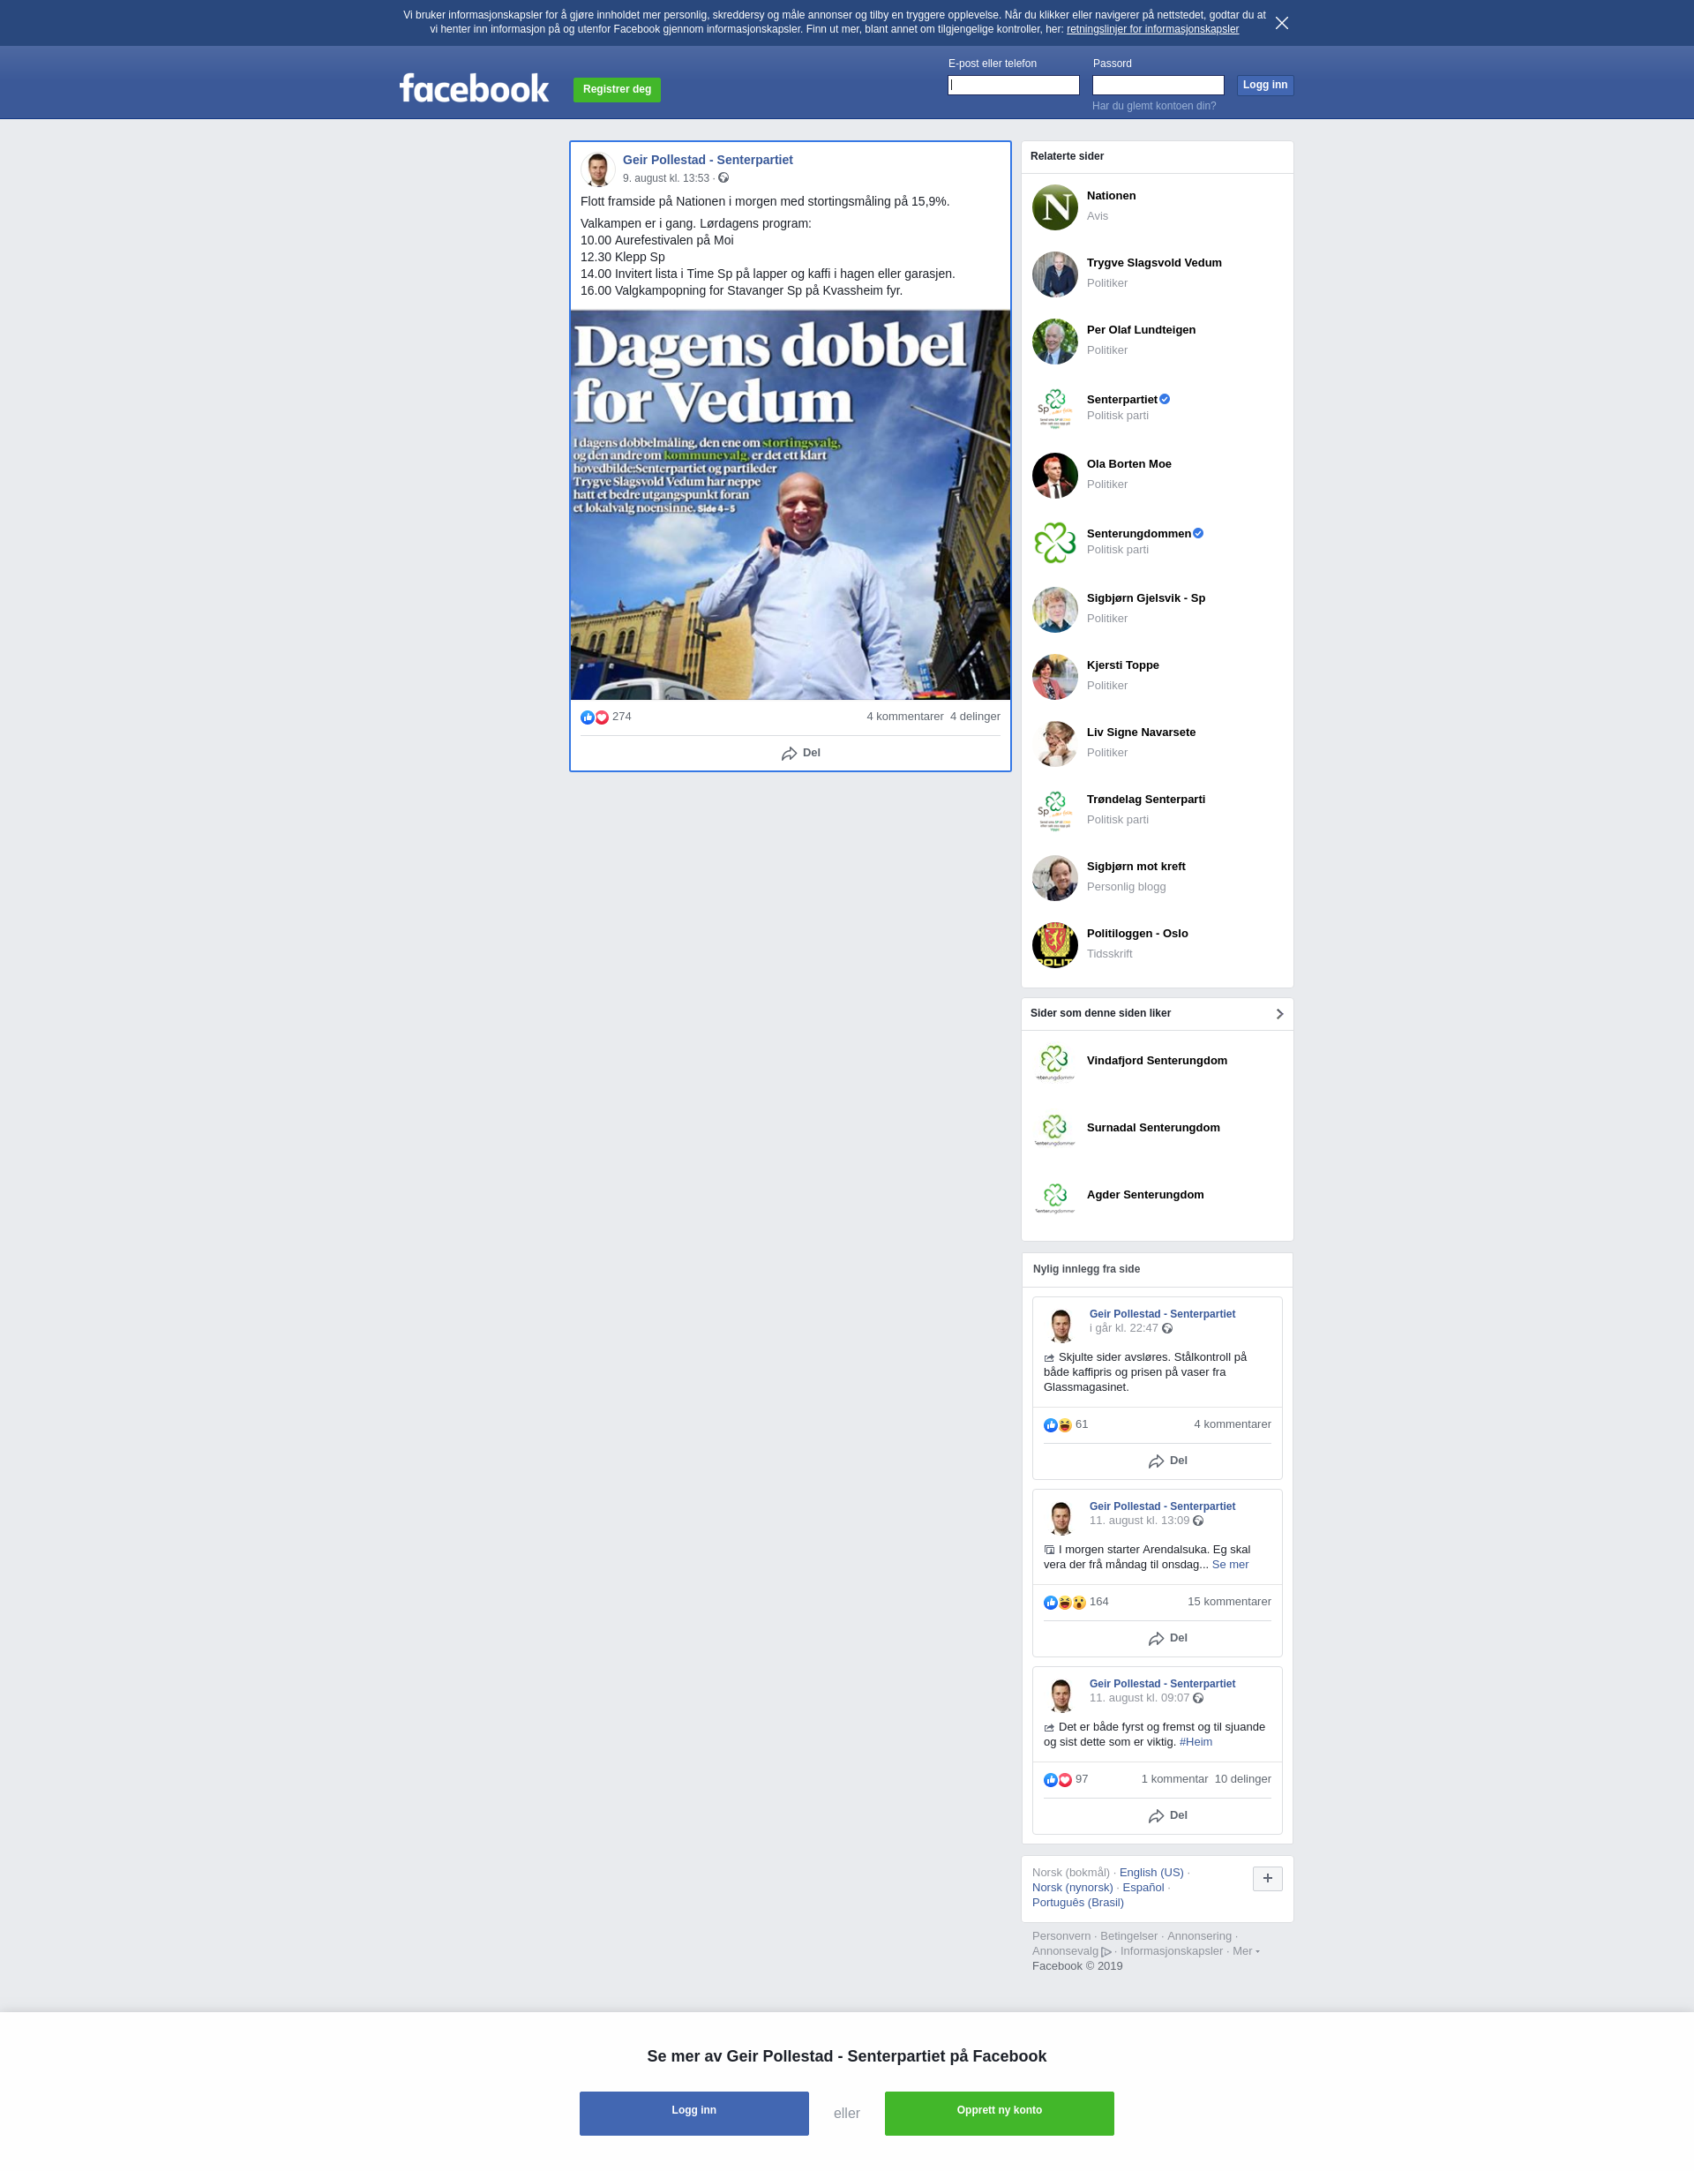
Task: Click the blue Logg inn button at bottom
Action: (693, 2114)
